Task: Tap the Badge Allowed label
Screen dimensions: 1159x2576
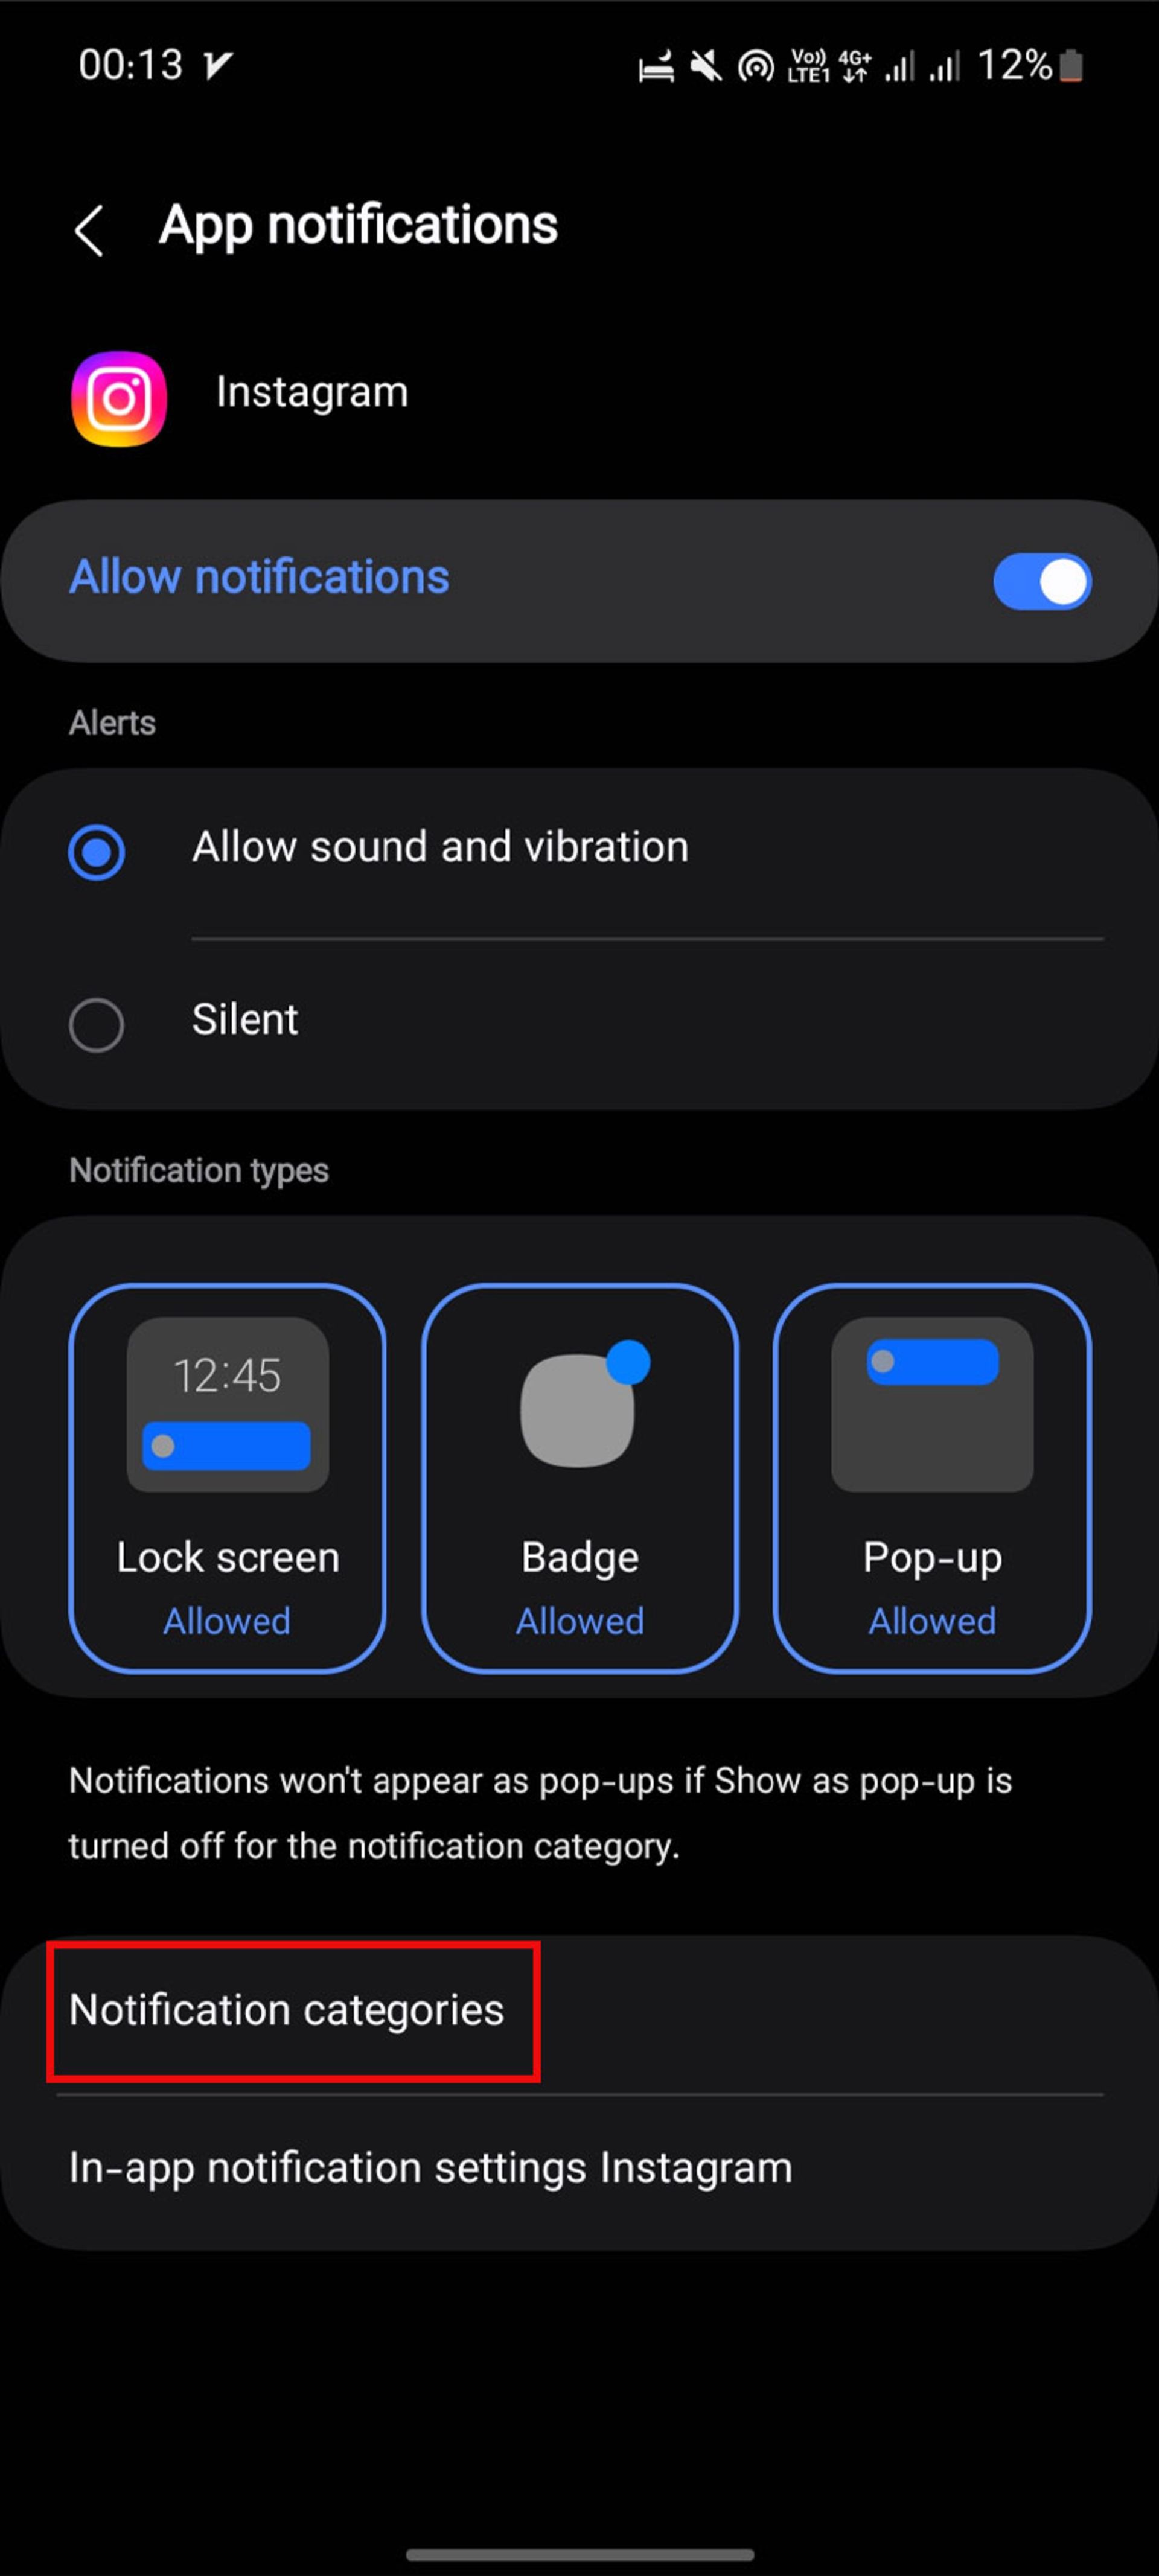Action: [579, 1622]
